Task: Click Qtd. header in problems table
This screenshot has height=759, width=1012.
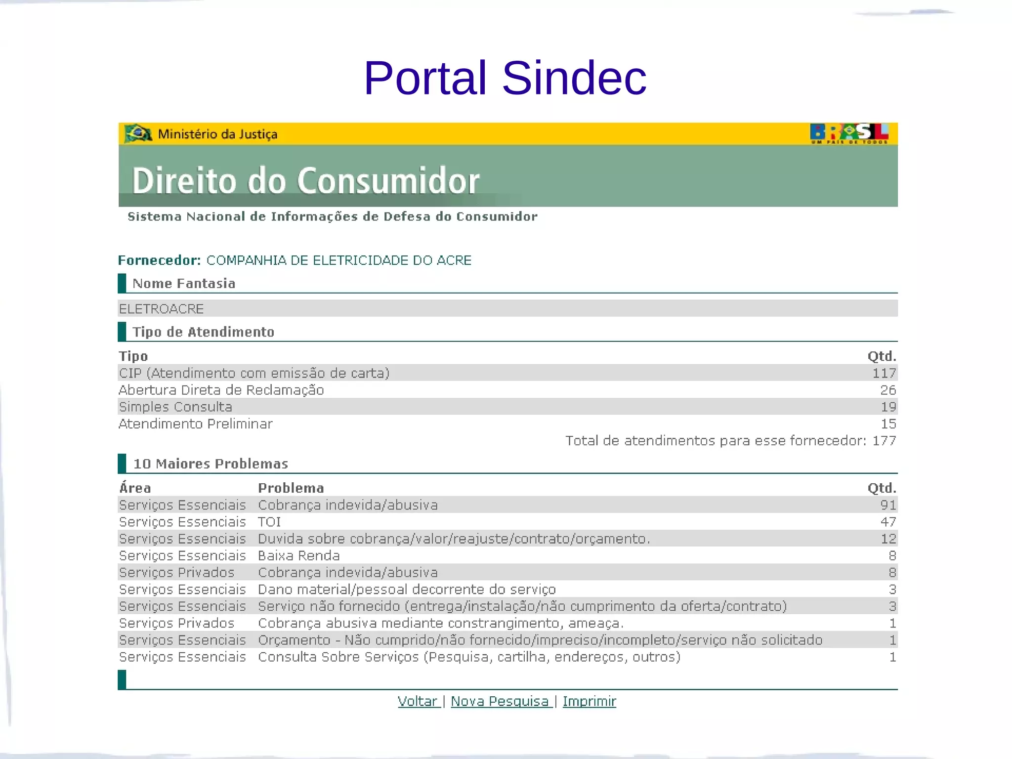Action: [882, 488]
